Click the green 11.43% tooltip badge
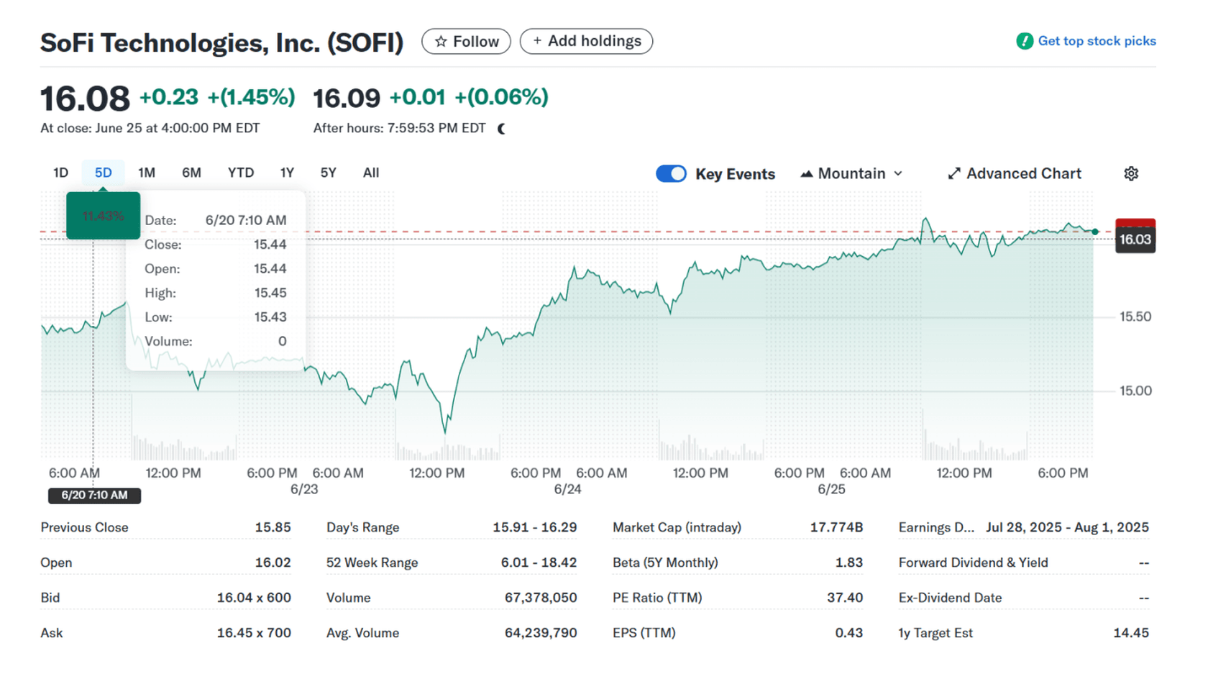Screen dimensions: 1208x679 [103, 216]
